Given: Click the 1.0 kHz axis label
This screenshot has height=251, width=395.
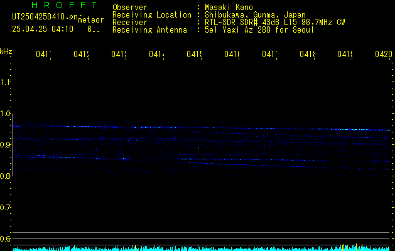Looking at the screenshot, I should pyautogui.click(x=5, y=114).
